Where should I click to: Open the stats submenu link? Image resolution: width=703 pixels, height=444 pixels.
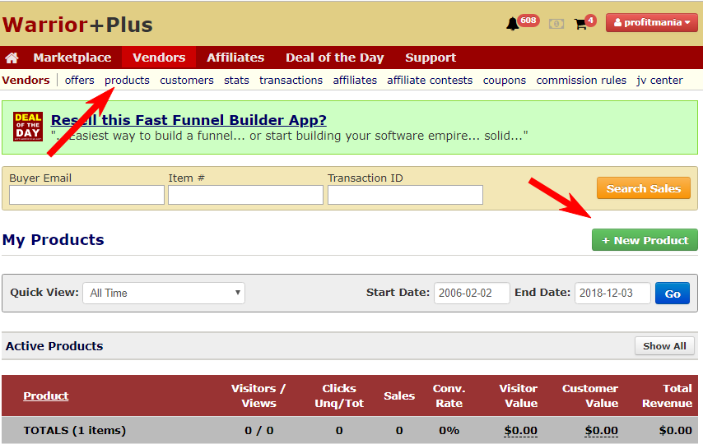click(x=236, y=81)
